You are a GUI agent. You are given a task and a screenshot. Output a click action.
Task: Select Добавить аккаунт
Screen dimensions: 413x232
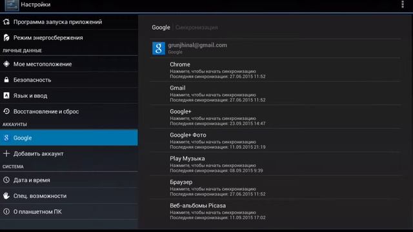point(69,153)
